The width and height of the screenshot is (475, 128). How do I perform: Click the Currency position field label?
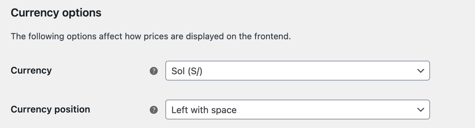[50, 110]
